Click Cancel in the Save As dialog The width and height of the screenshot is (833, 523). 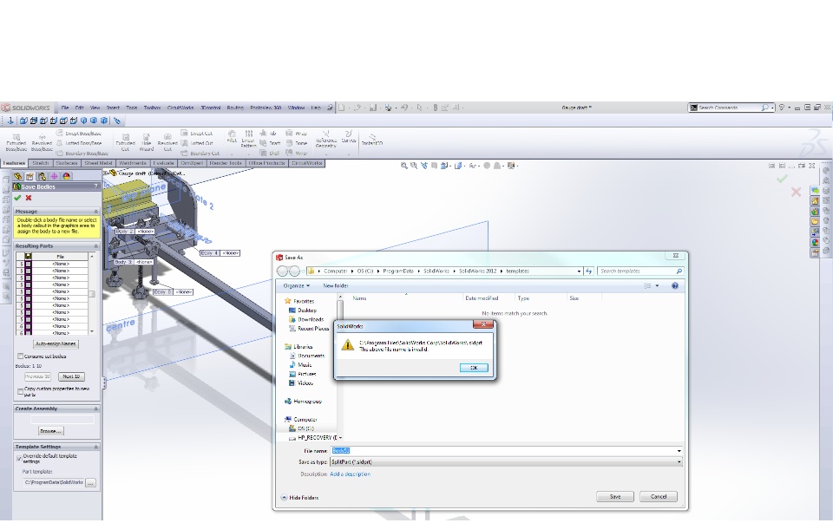coord(659,496)
